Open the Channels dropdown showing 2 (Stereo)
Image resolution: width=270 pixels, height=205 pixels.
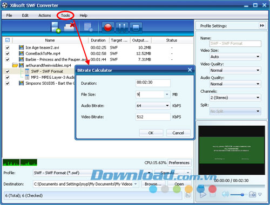point(235,98)
